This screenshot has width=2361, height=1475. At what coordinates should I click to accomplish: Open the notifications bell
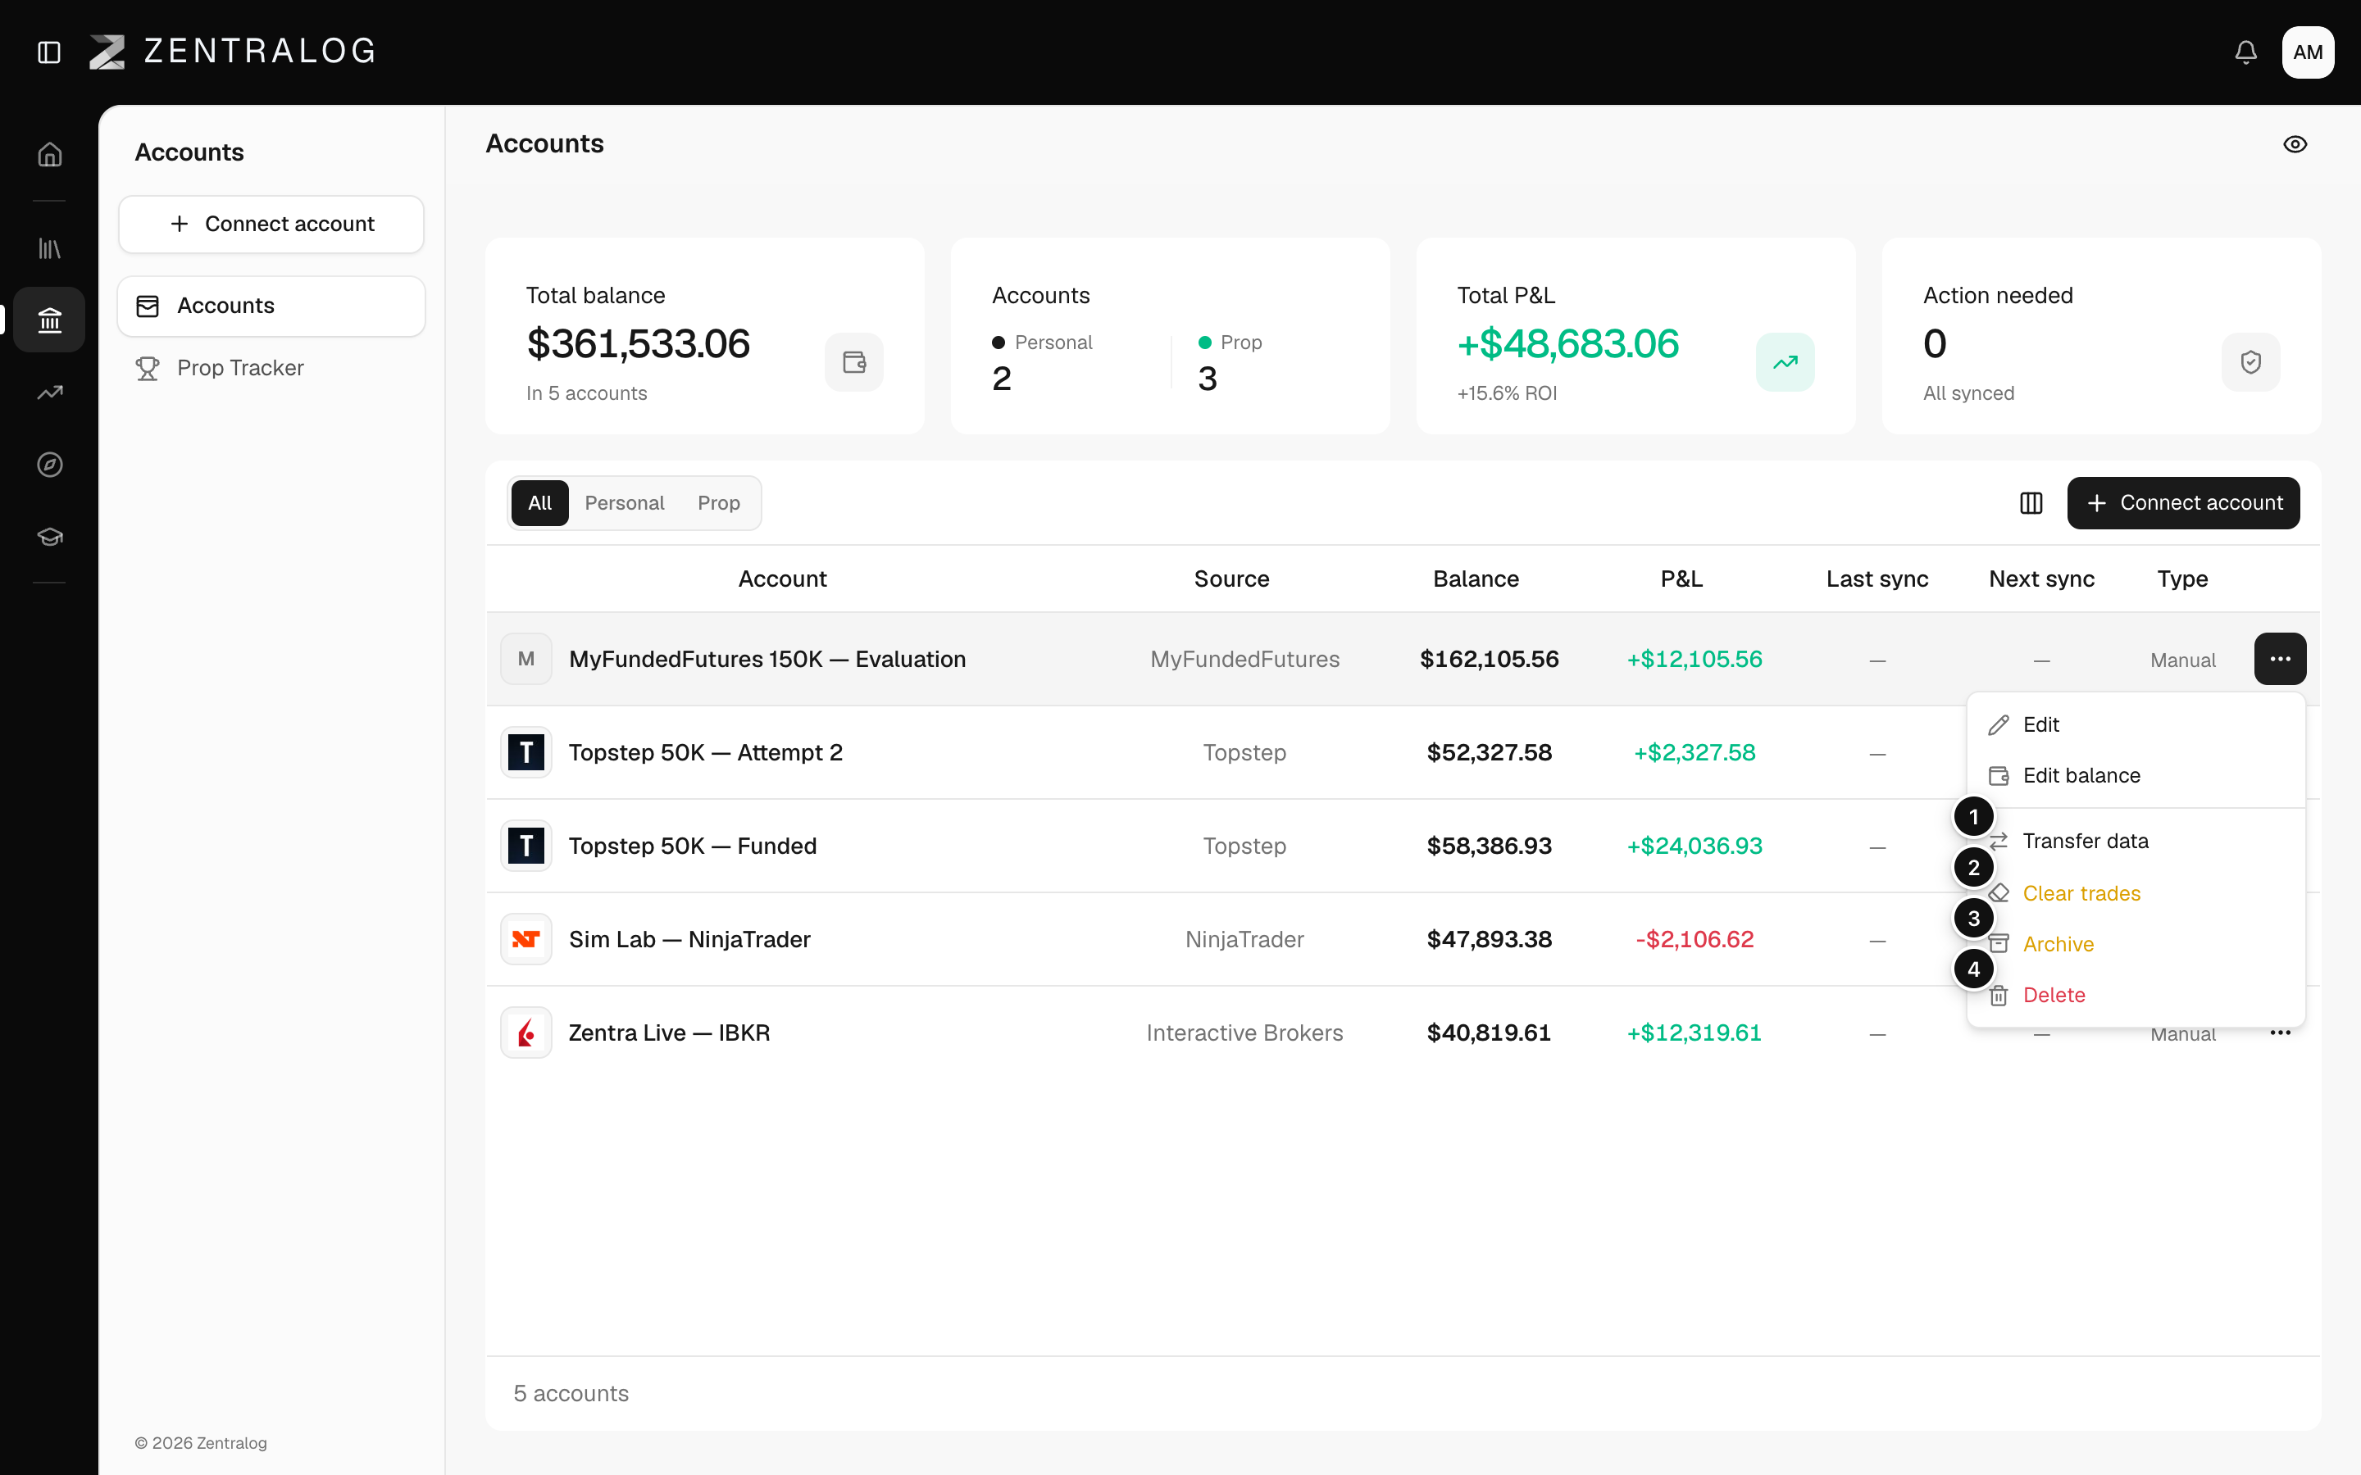point(2246,52)
